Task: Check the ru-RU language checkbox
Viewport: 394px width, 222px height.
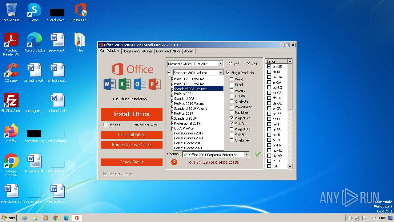Action: pos(269,72)
